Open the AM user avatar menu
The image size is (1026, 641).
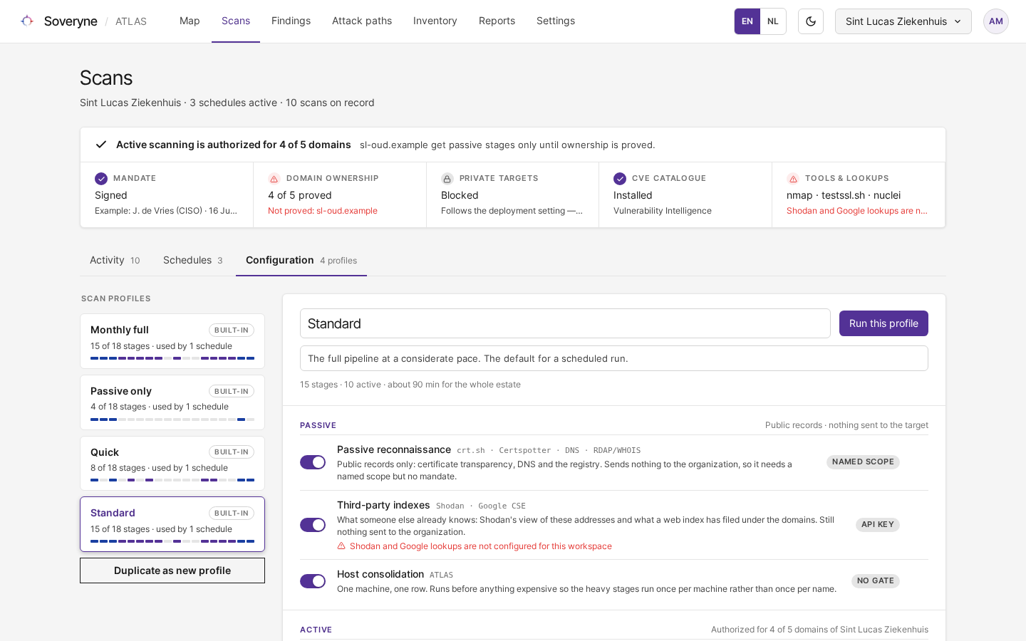(x=996, y=21)
